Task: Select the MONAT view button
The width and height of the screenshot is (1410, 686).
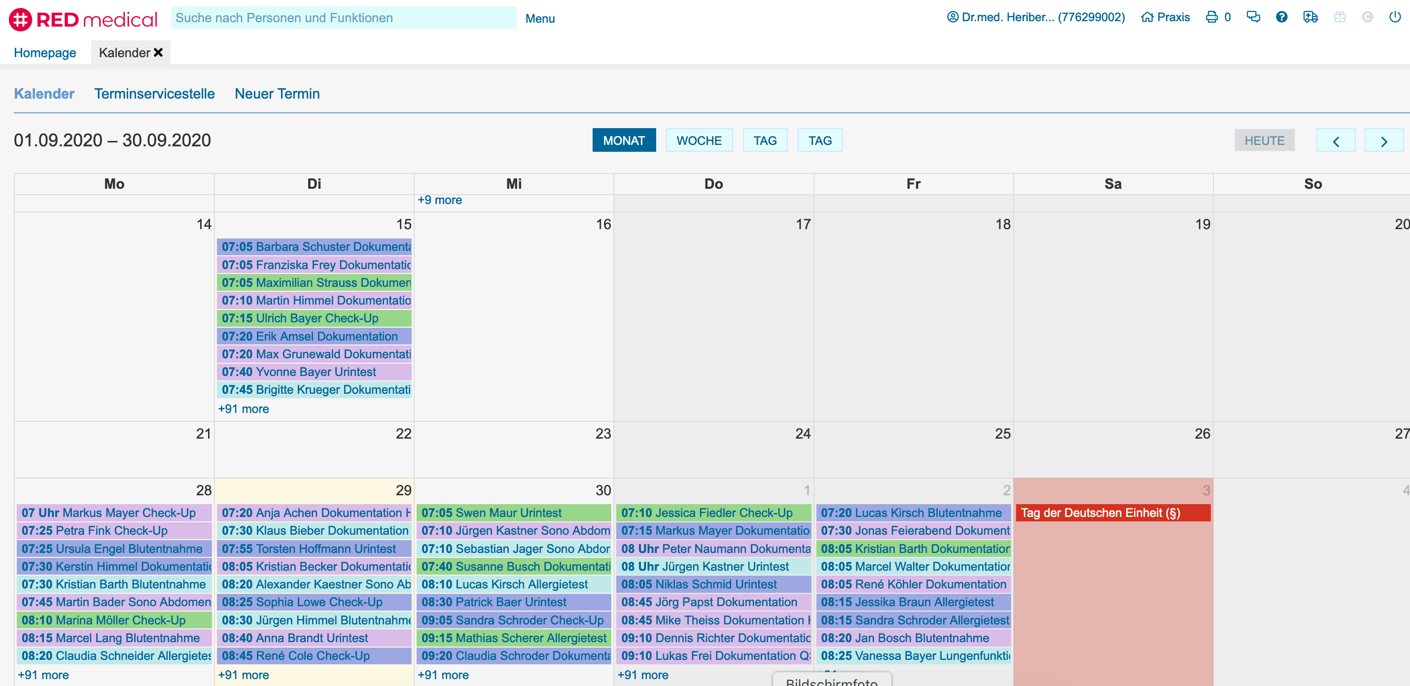Action: click(624, 140)
